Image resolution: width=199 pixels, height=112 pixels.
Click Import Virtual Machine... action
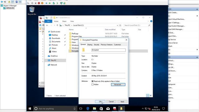[x=177, y=19]
